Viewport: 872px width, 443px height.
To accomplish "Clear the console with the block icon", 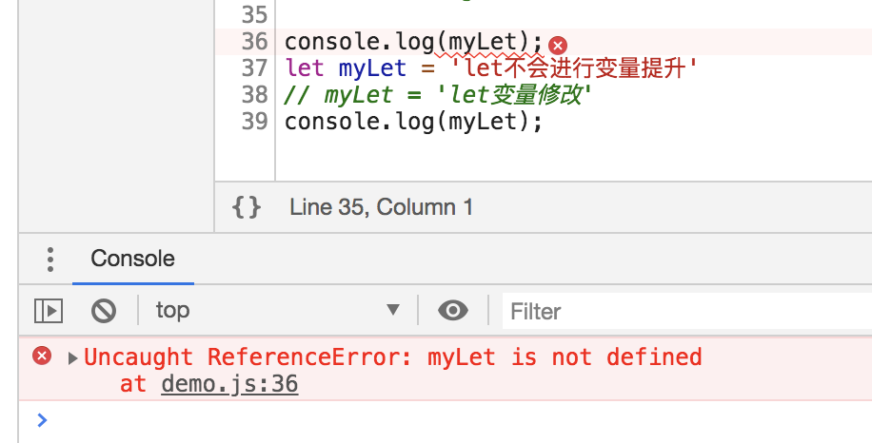I will (103, 310).
